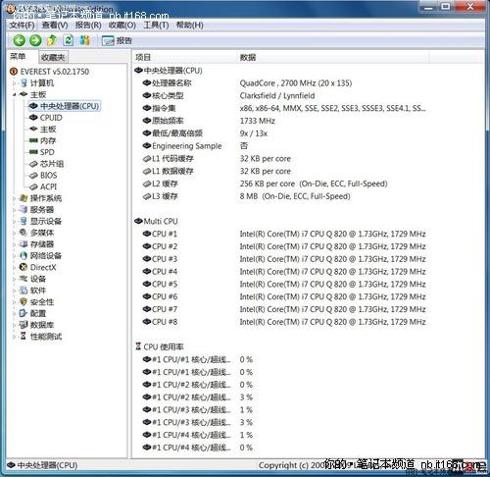490x477 pixels.
Task: Select the L2 缓存 row
Action: 266,184
